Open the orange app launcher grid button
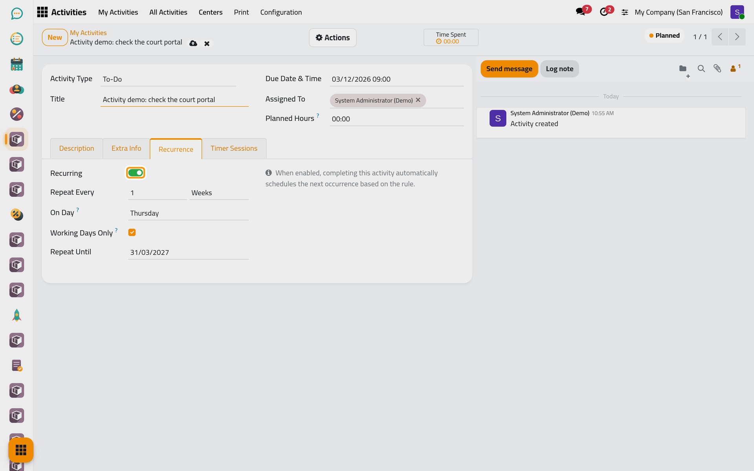Image resolution: width=754 pixels, height=471 pixels. point(21,450)
